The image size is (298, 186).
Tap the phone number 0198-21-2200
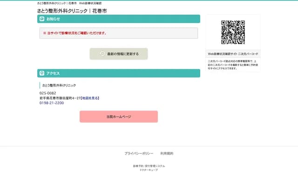pyautogui.click(x=52, y=103)
